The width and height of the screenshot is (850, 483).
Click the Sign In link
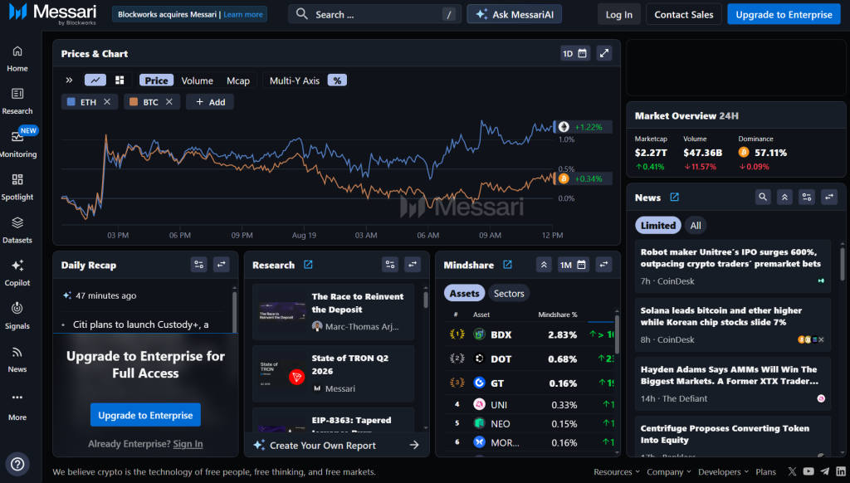[188, 444]
